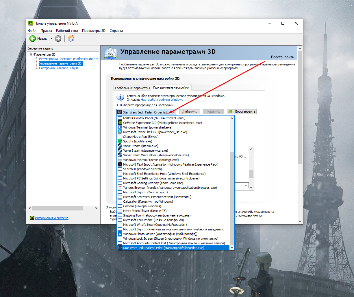Click Windows System Process taskmgr icon
Image resolution: width=354 pixels, height=297 pixels.
tap(120, 160)
